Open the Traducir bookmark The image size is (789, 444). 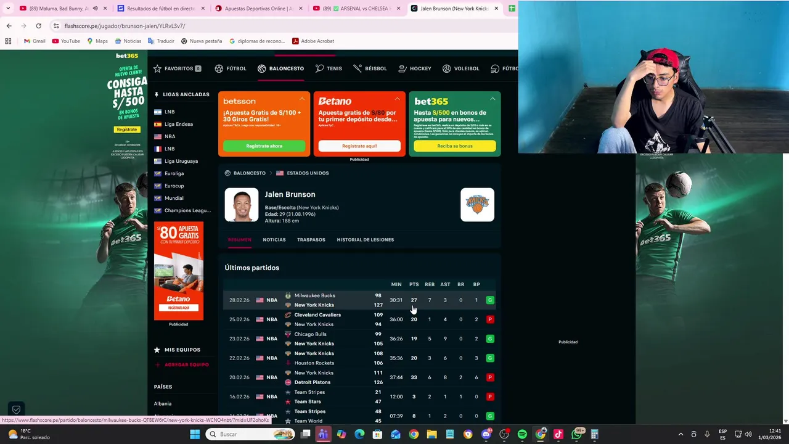pyautogui.click(x=161, y=41)
